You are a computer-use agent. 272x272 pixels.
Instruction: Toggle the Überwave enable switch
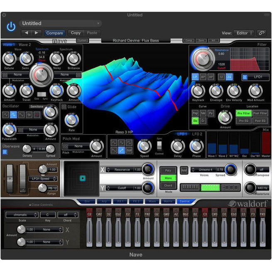click(5, 152)
